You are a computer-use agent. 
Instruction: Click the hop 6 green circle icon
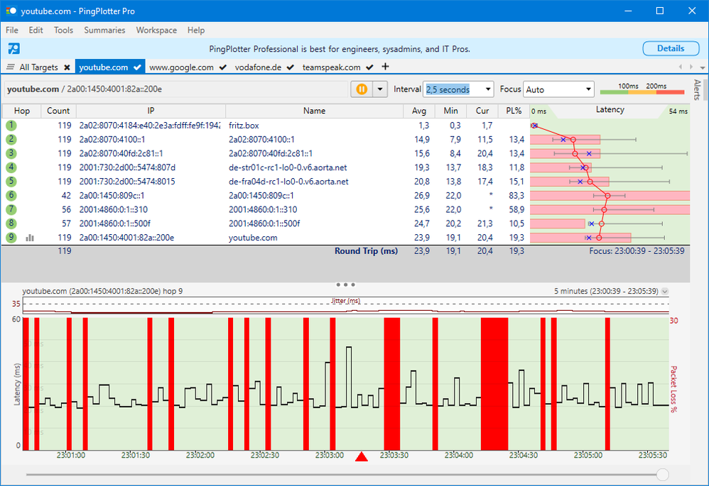click(x=11, y=196)
